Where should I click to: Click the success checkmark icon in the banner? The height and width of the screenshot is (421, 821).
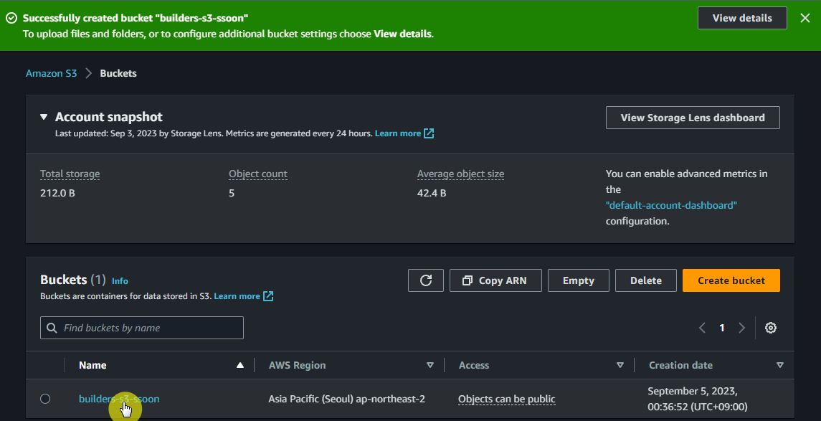tap(11, 18)
